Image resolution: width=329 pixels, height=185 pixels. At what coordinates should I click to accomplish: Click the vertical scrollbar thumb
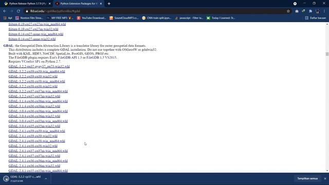coord(327,54)
